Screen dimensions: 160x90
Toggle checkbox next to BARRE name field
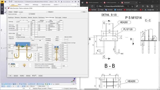coord(49,22)
